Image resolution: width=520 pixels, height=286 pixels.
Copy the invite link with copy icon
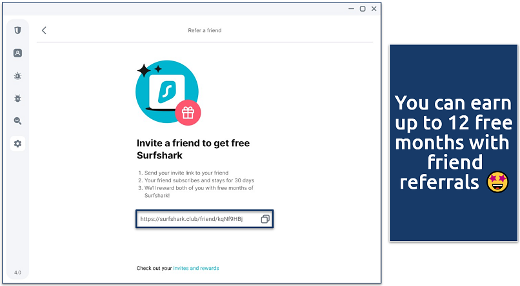[x=265, y=219]
